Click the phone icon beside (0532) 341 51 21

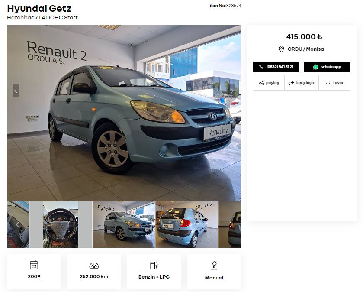pos(261,67)
